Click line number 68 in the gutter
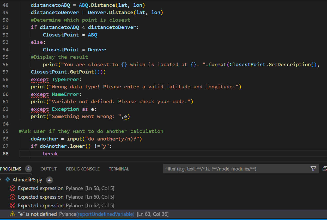Image resolution: width=327 pixels, height=220 pixels. [5, 154]
